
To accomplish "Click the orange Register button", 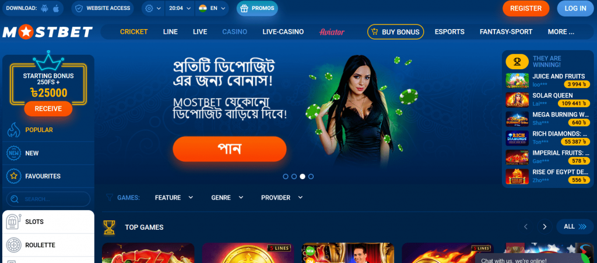I will 526,8.
